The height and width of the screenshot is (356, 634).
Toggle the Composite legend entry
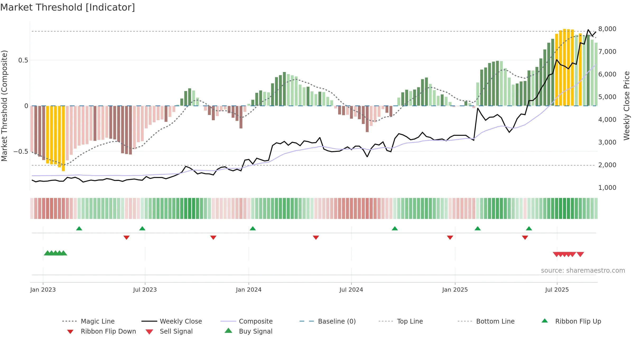click(246, 321)
